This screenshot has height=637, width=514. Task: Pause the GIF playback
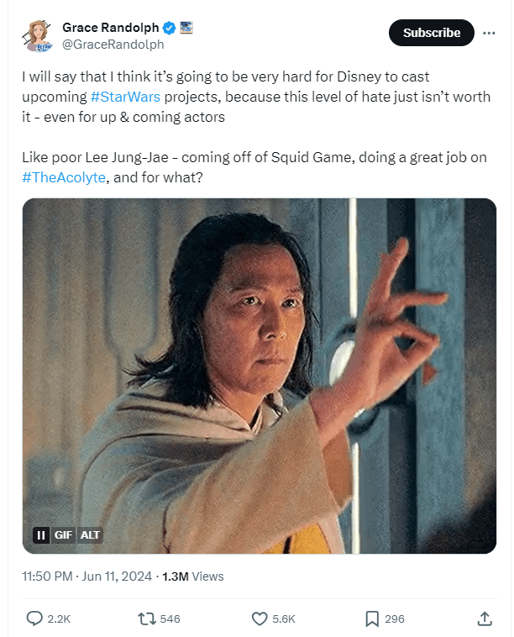(41, 535)
